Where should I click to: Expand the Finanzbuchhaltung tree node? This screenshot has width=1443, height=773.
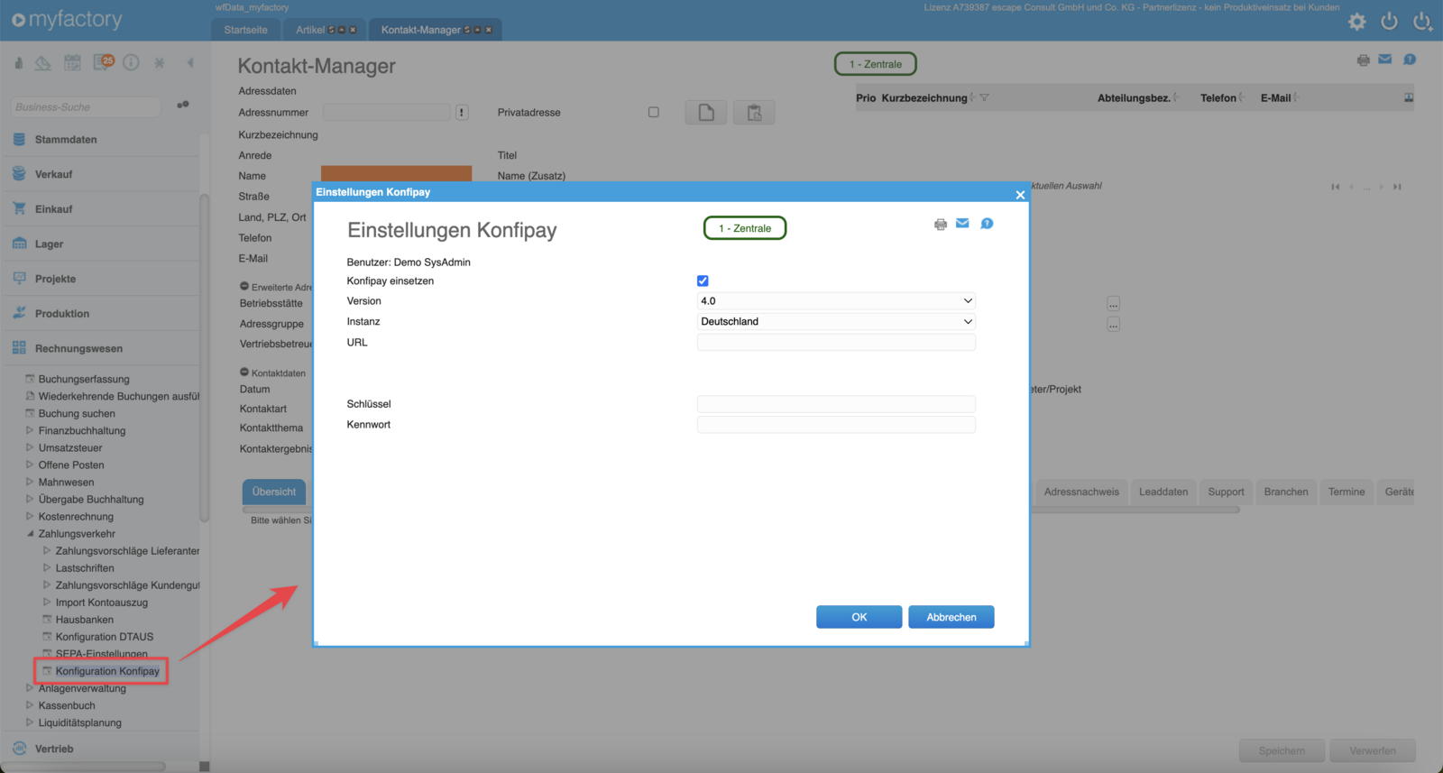click(30, 431)
